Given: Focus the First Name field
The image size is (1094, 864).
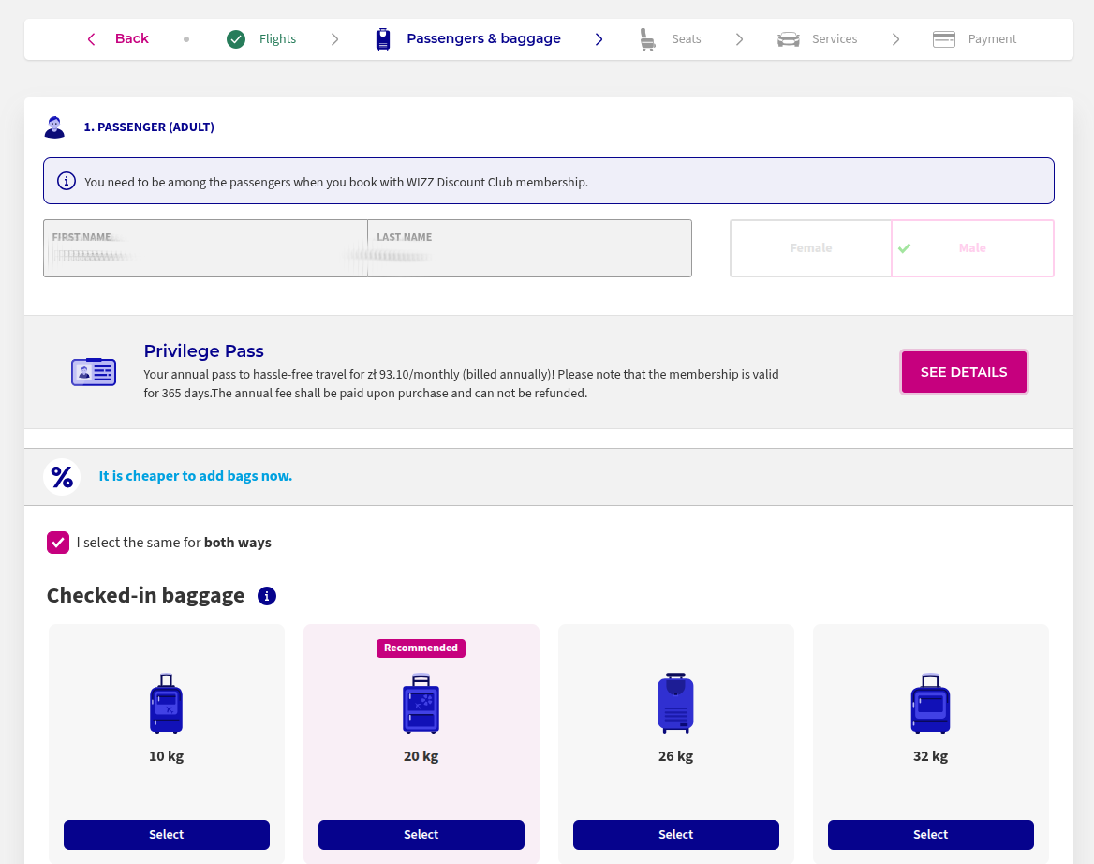Looking at the screenshot, I should click(x=205, y=248).
